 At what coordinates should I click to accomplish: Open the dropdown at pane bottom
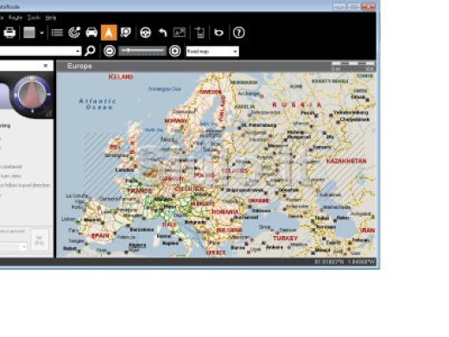pos(24,246)
